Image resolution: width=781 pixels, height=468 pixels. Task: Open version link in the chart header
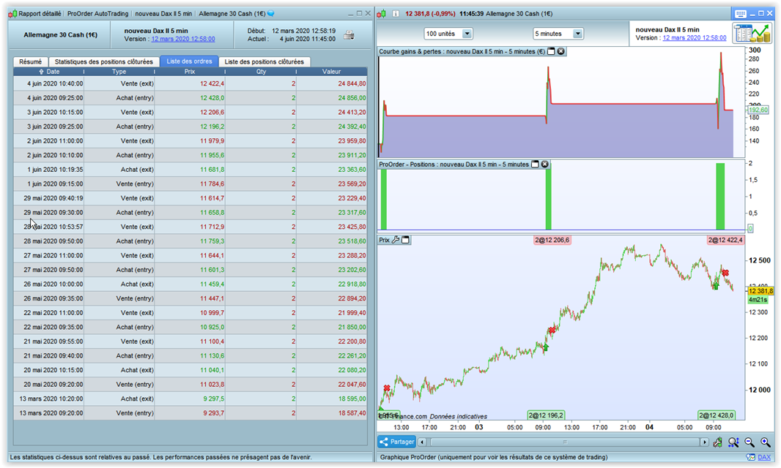(x=695, y=38)
